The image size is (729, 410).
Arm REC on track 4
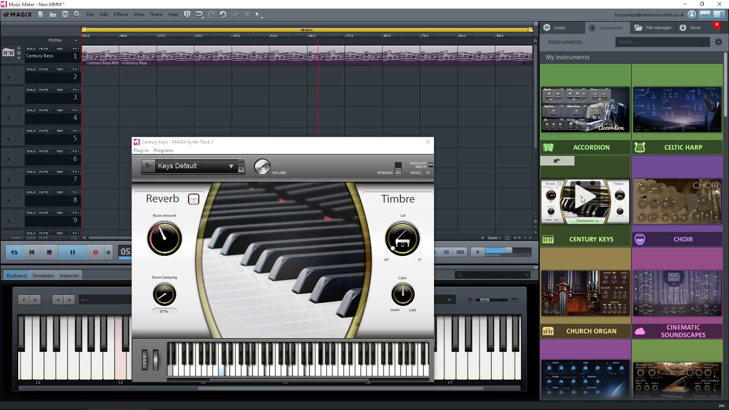coord(60,110)
